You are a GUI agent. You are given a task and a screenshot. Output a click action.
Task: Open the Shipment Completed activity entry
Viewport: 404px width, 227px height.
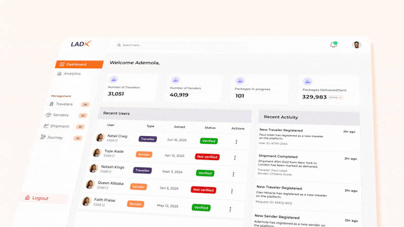tap(308, 165)
